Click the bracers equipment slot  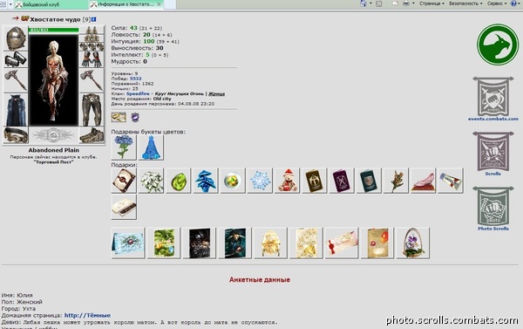(16, 59)
